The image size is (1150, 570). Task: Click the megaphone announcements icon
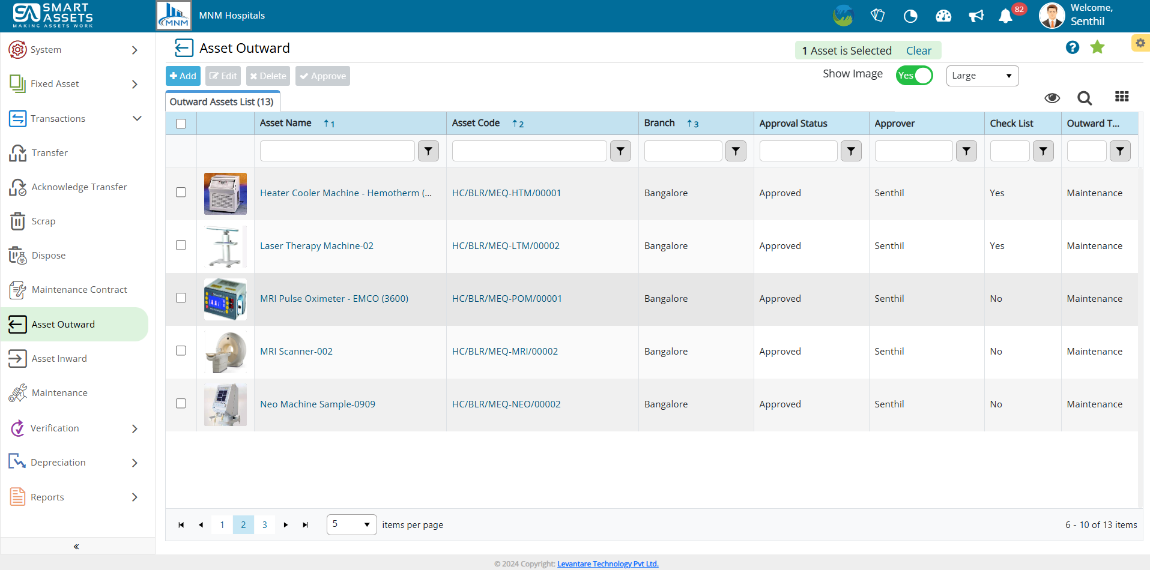[x=976, y=16]
